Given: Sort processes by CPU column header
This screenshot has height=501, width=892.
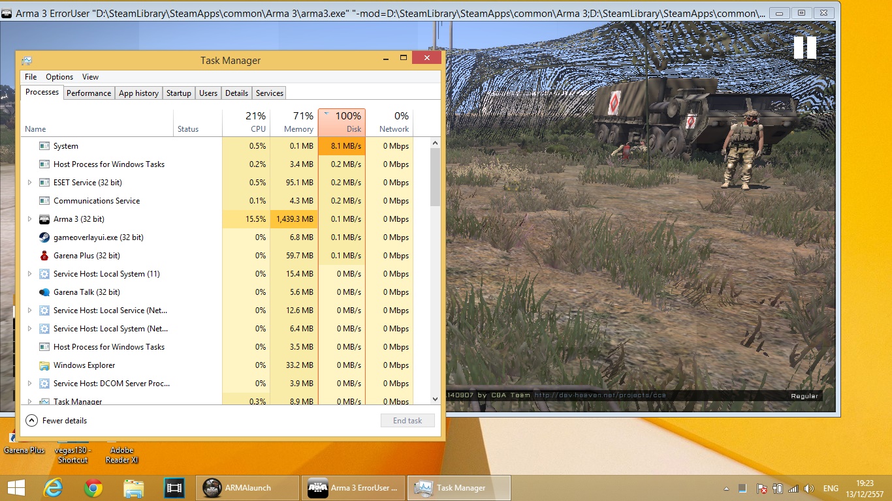Looking at the screenshot, I should [x=246, y=122].
